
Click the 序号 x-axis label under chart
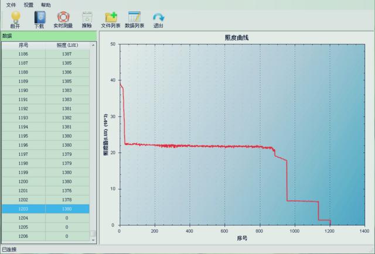(242, 238)
